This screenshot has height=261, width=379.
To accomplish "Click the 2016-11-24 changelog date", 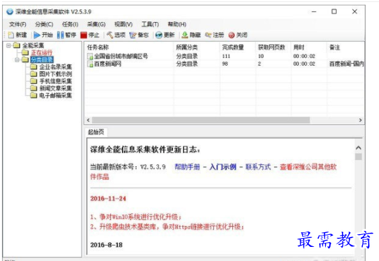I will 108,199.
